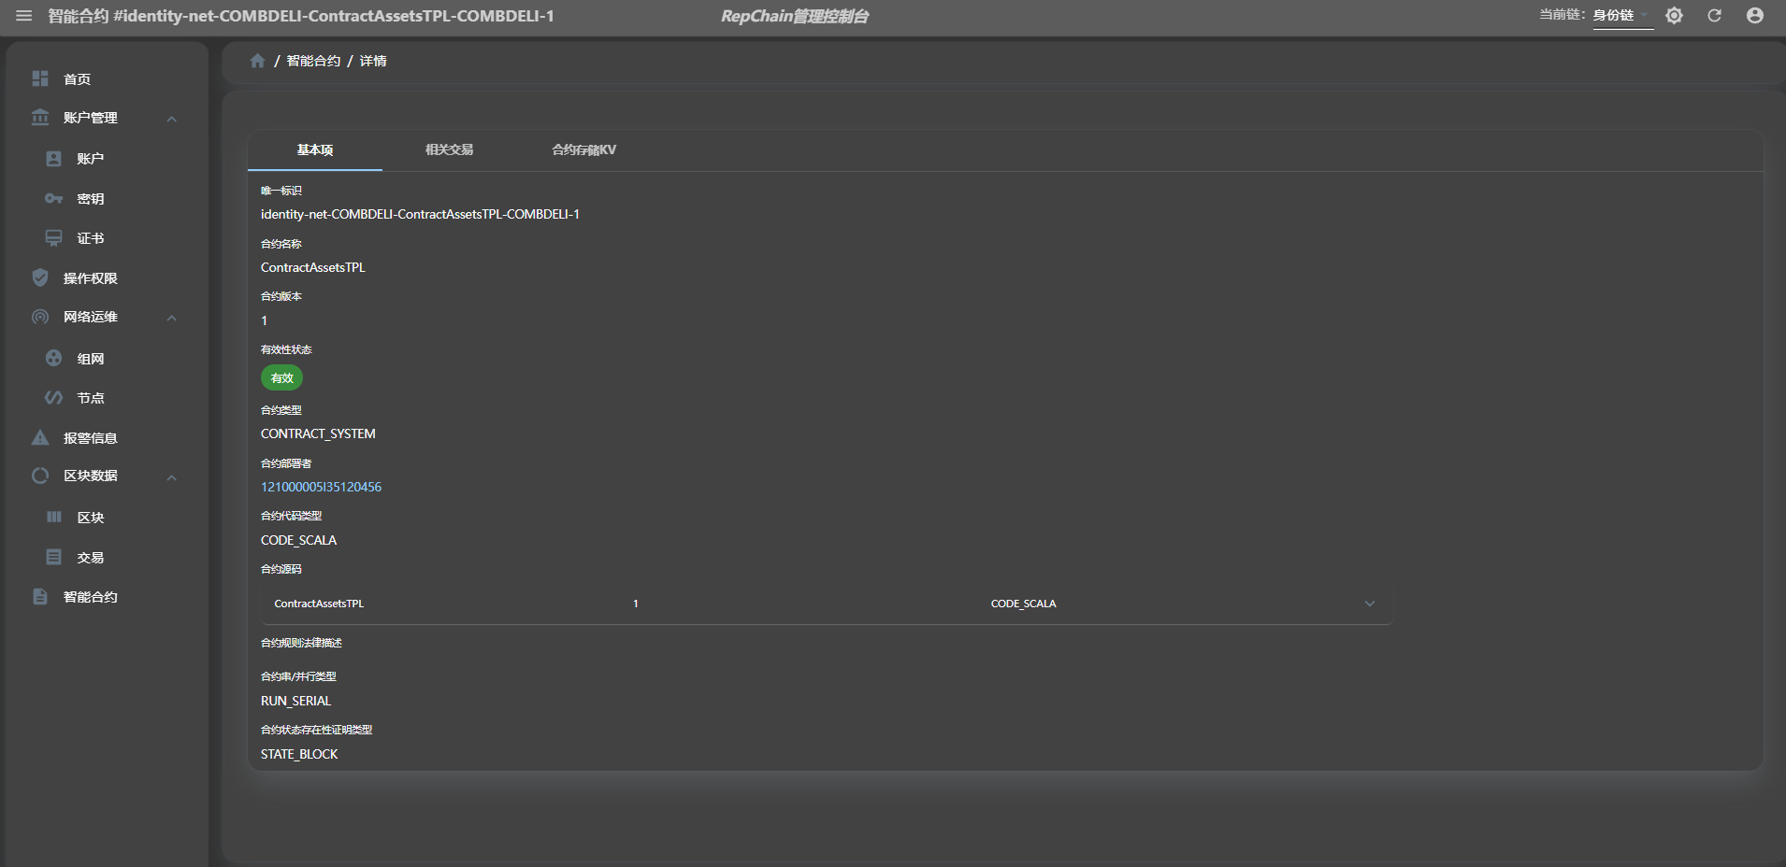Image resolution: width=1786 pixels, height=867 pixels.
Task: Click the CONTRACT_SYSTEM contract type value
Action: click(x=318, y=433)
